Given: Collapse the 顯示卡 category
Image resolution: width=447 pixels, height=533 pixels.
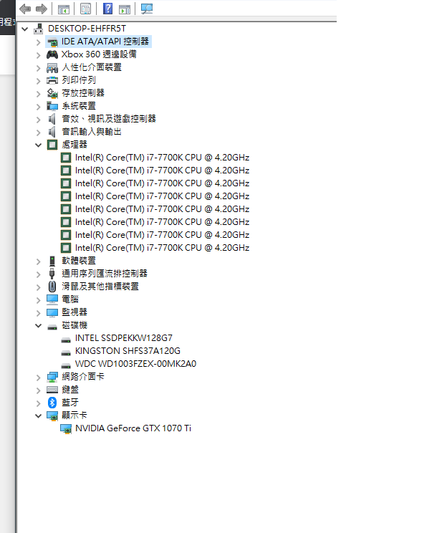Looking at the screenshot, I should coord(39,416).
